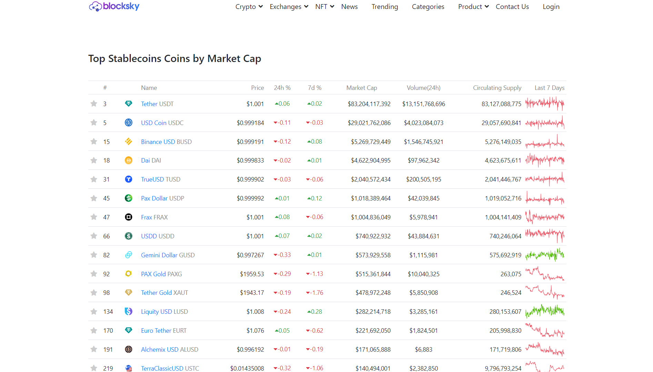Click the Dai volume $97,962,342
The width and height of the screenshot is (653, 372).
coord(424,161)
